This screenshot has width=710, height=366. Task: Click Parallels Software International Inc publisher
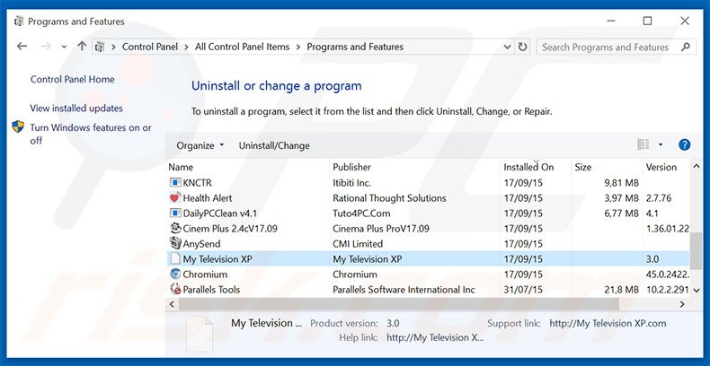404,290
